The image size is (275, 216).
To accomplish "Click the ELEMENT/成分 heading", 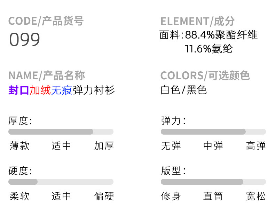I will [197, 21].
